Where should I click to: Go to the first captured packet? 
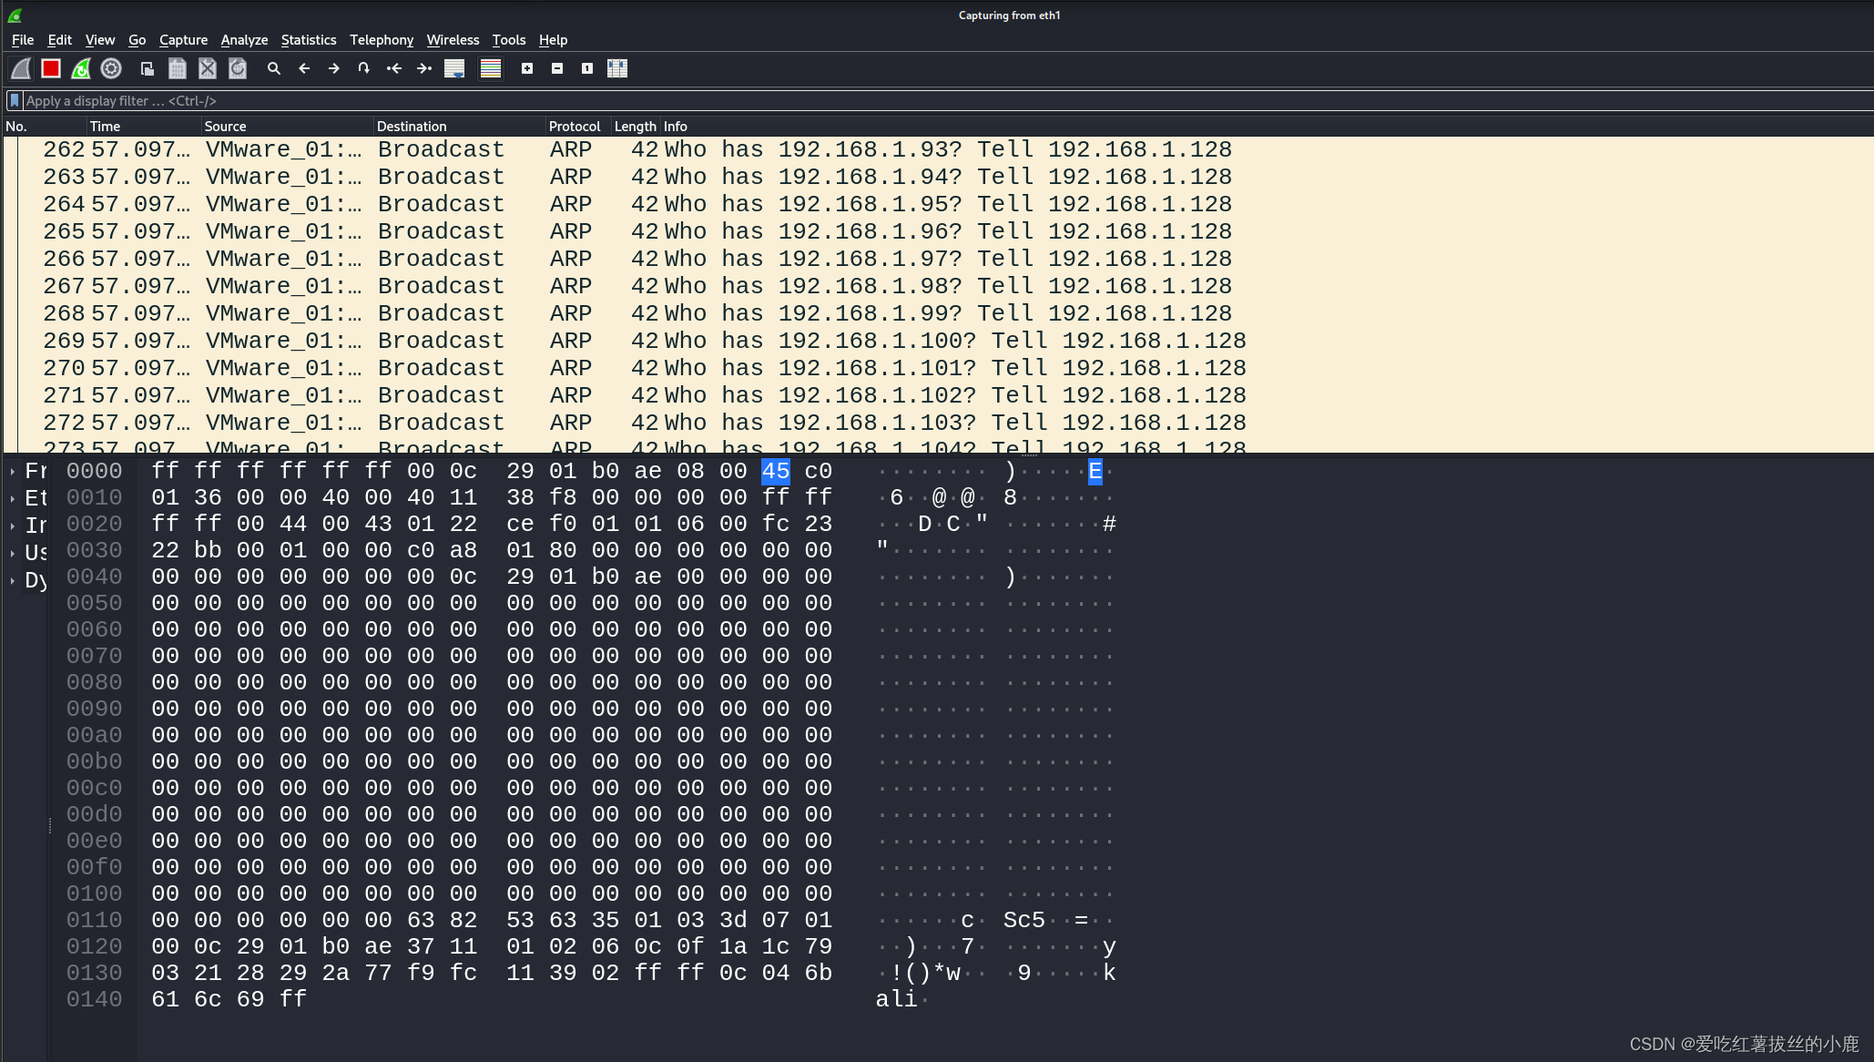click(x=393, y=68)
